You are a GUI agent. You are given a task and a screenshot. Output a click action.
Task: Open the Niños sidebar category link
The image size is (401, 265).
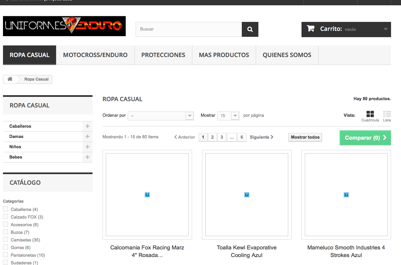[15, 147]
